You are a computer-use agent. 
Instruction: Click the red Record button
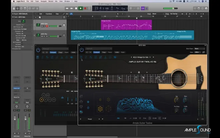(x=85, y=8)
